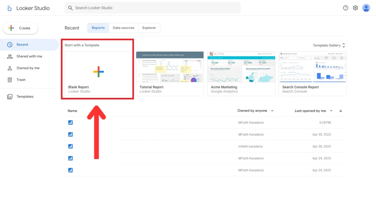Go to Shared with me
Image resolution: width=376 pixels, height=211 pixels.
coord(29,56)
